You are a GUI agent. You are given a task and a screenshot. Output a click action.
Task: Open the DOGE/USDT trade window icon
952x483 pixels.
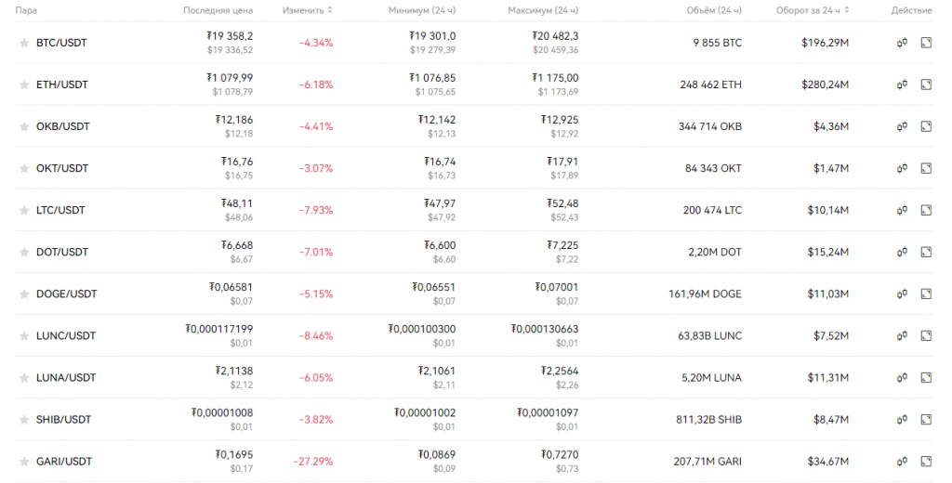pyautogui.click(x=925, y=294)
